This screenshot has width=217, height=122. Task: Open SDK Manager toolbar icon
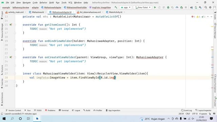(x=200, y=7)
